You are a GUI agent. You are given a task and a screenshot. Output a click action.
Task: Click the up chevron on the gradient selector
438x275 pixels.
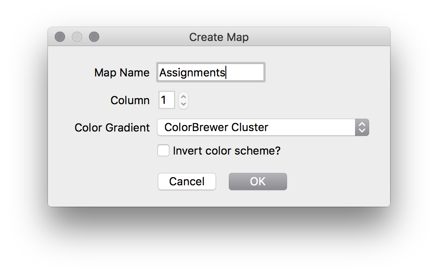(x=362, y=125)
